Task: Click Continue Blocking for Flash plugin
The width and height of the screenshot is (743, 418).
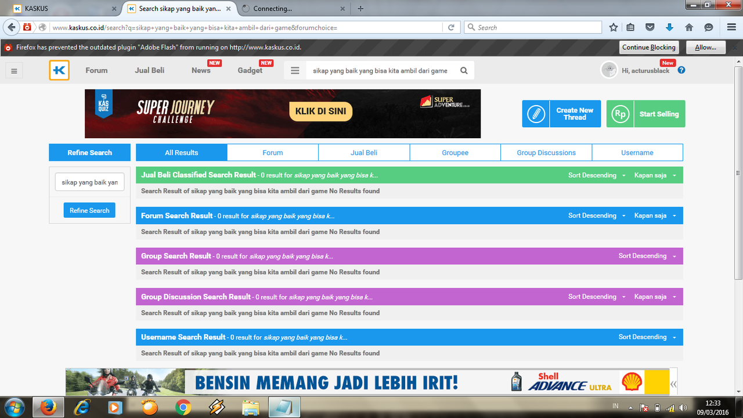Action: [649, 48]
